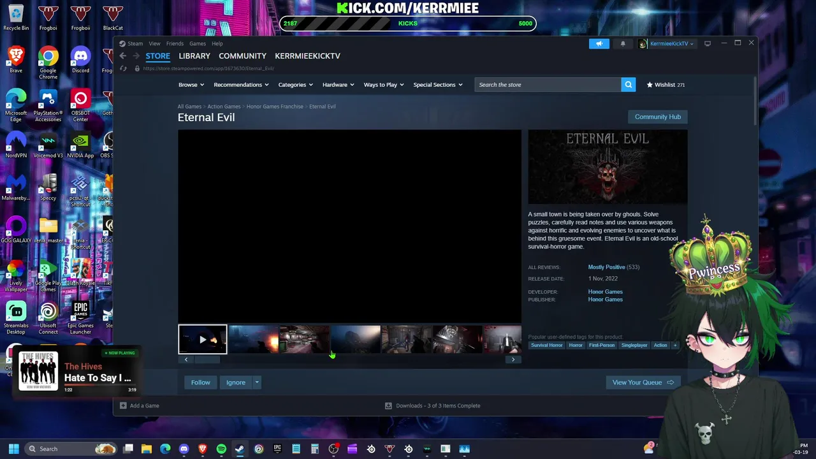Open the Community Hub button
The height and width of the screenshot is (459, 816).
[x=657, y=117]
